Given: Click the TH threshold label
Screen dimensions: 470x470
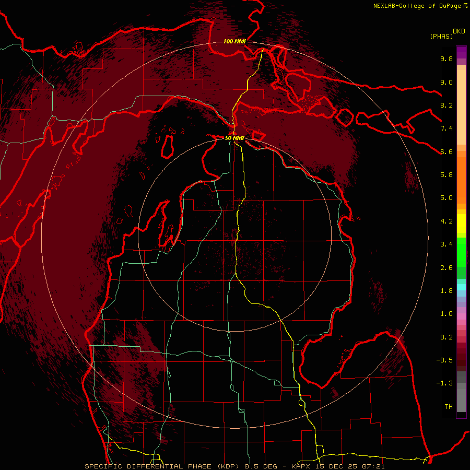Looking at the screenshot, I should [x=449, y=407].
